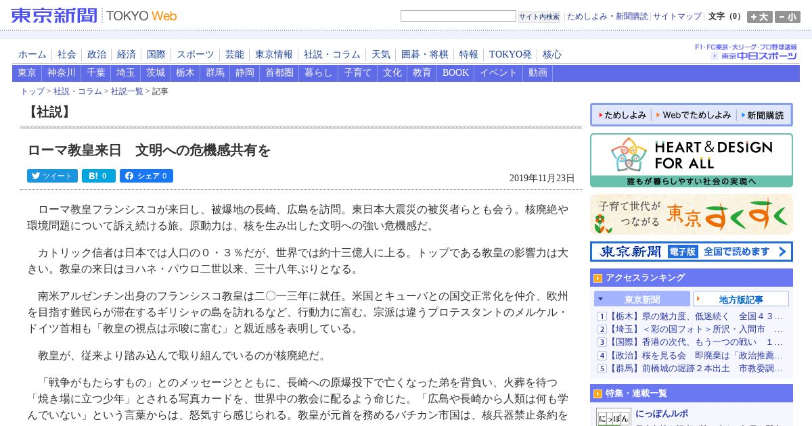Go to ホーム menu item
The width and height of the screenshot is (812, 426).
(x=32, y=54)
